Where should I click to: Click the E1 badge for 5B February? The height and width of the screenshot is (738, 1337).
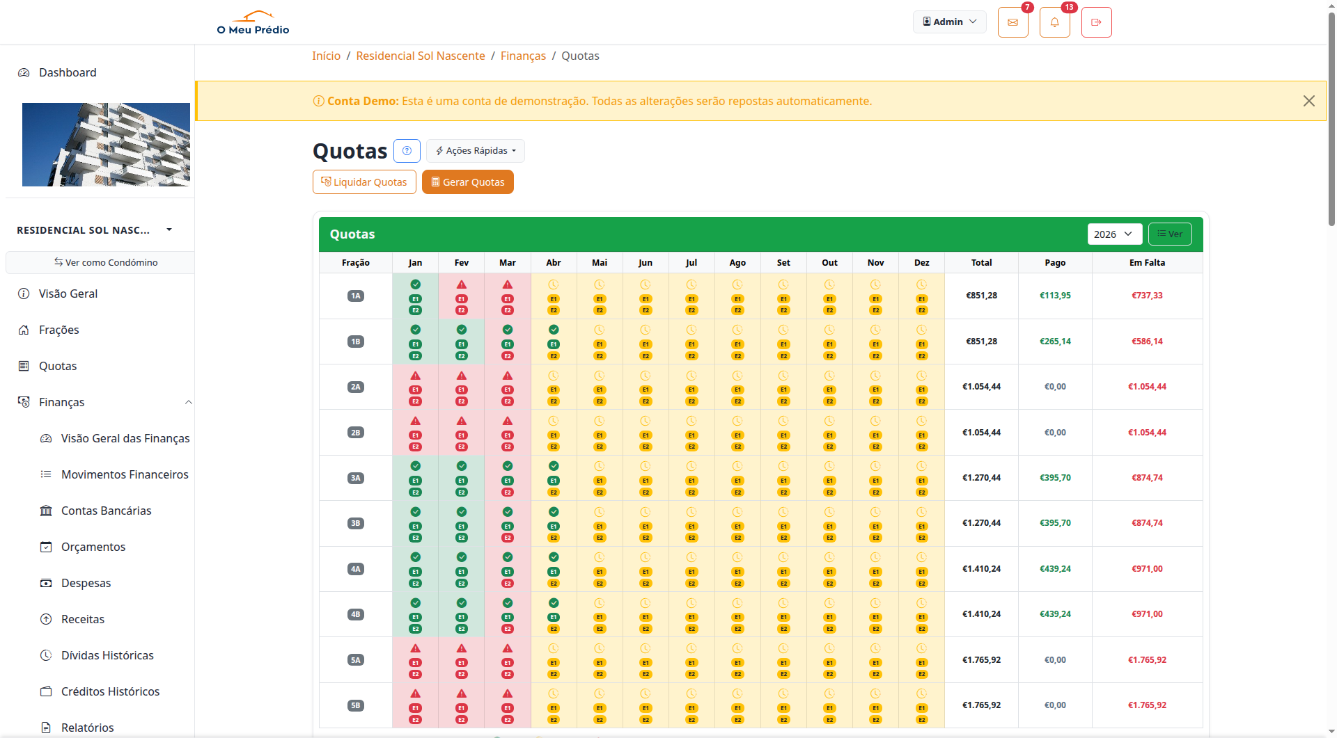(x=461, y=708)
